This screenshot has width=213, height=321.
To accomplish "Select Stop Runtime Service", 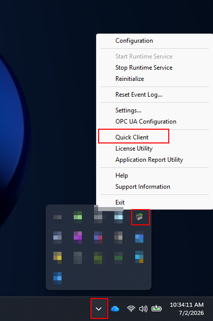I will 144,68.
